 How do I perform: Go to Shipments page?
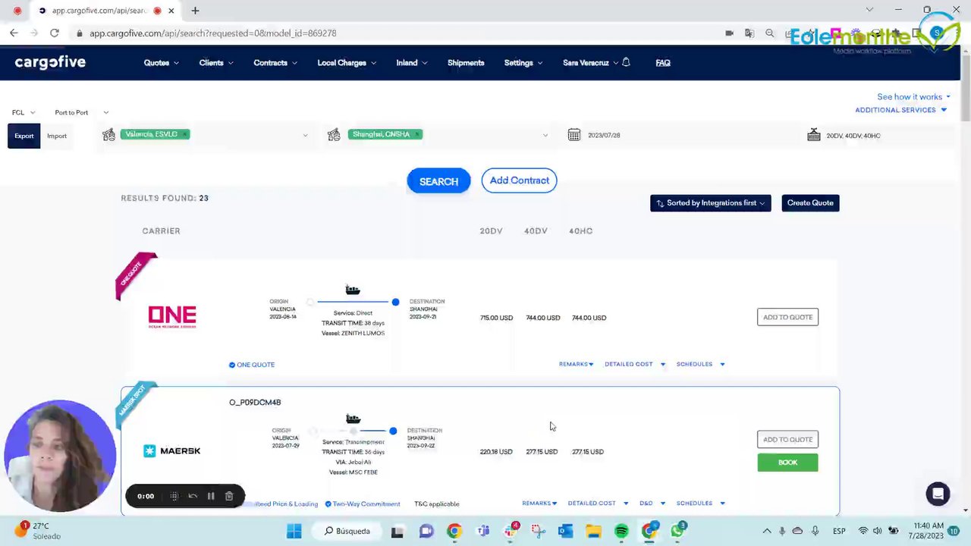pyautogui.click(x=466, y=63)
